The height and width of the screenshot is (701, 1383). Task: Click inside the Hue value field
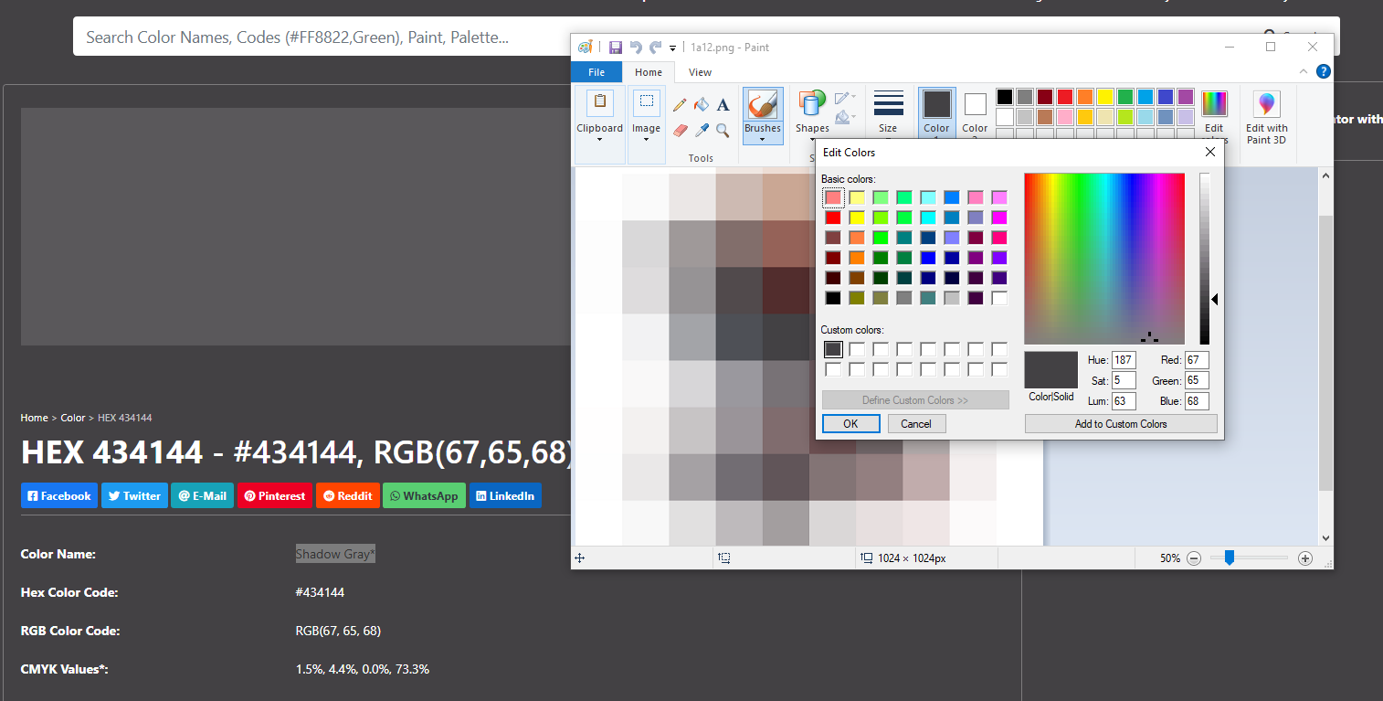(x=1124, y=360)
